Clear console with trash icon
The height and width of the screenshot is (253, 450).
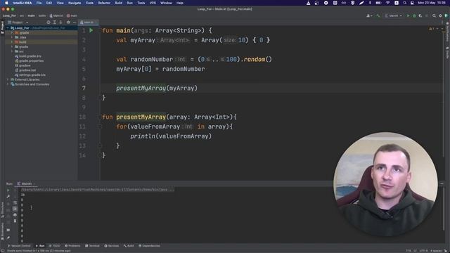pyautogui.click(x=15, y=221)
